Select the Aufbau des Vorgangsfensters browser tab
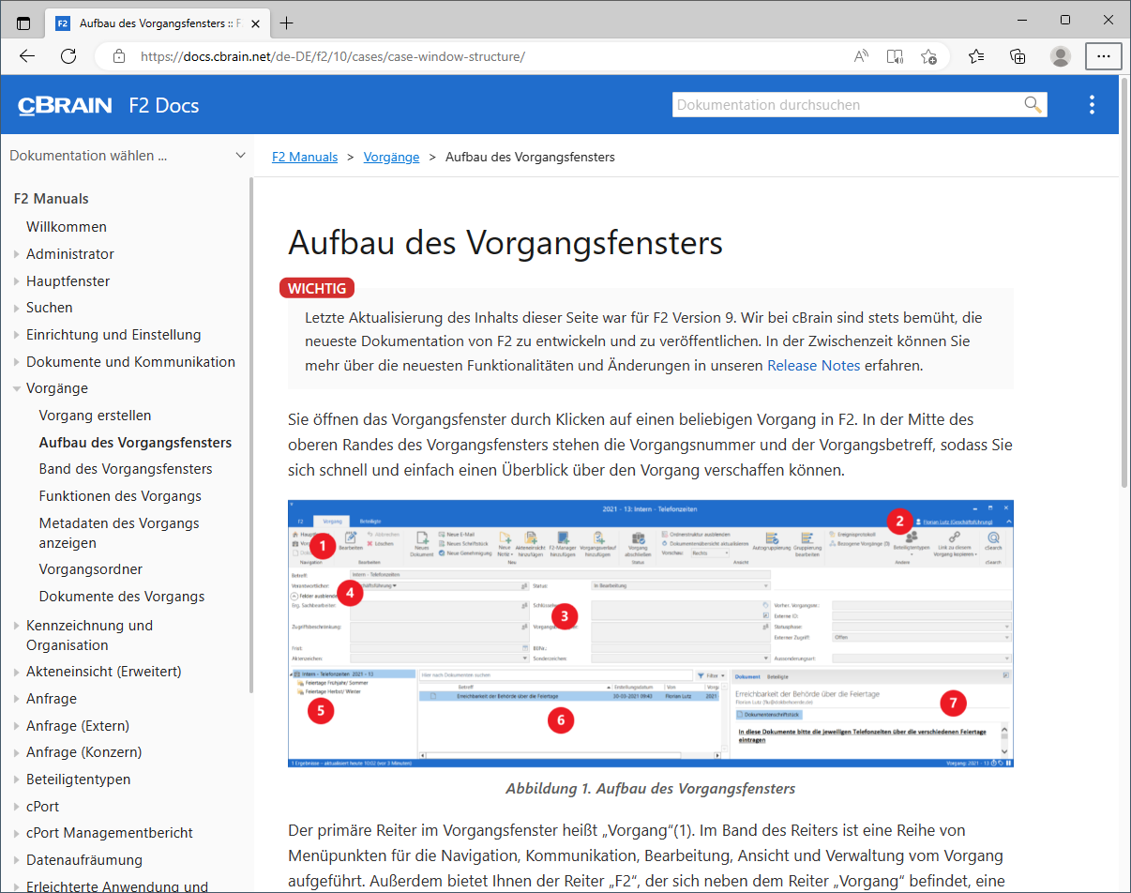The width and height of the screenshot is (1131, 893). (x=158, y=23)
